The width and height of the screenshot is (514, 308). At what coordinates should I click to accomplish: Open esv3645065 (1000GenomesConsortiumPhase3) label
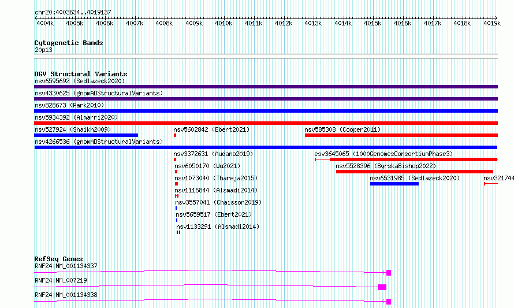tap(383, 154)
